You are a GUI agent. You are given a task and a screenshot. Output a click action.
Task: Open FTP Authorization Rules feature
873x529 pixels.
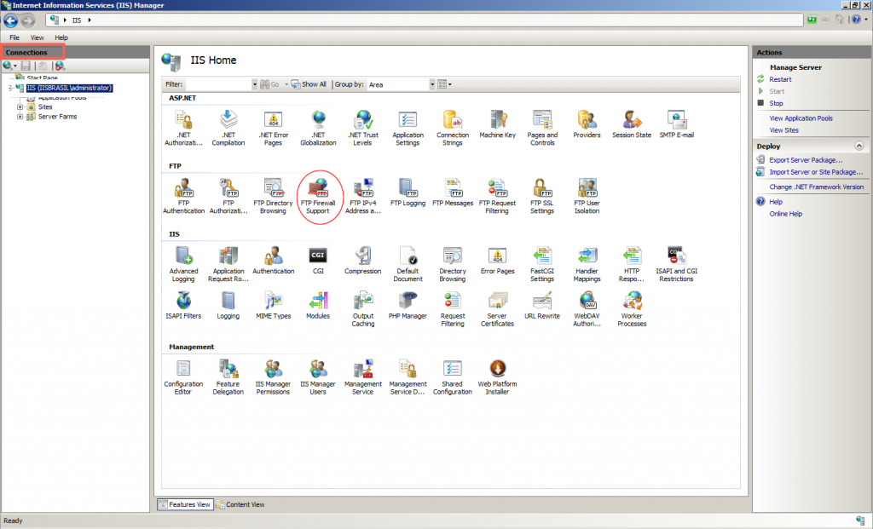(228, 197)
